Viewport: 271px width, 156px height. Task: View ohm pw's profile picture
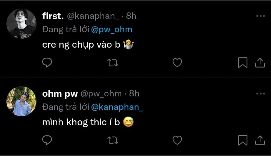pos(21,101)
